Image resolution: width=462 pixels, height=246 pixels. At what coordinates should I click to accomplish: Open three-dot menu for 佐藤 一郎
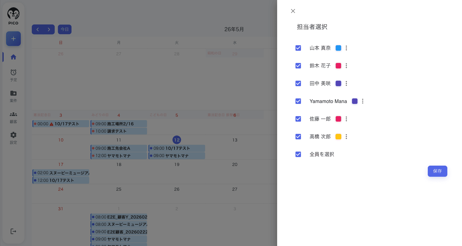pos(346,119)
